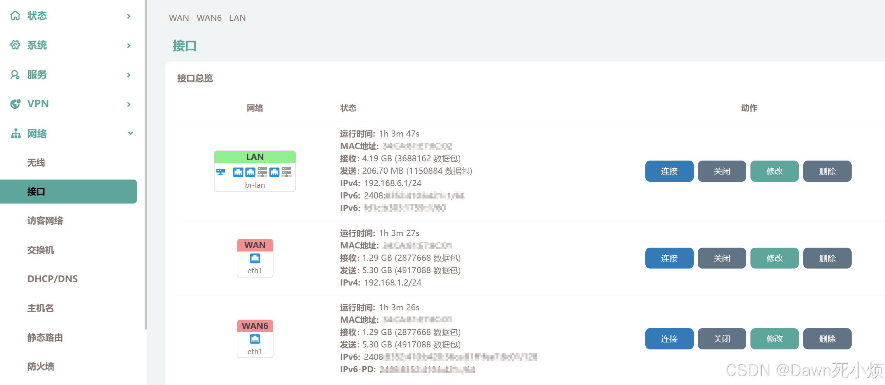Click the LAN br-lan bridge icon

click(x=220, y=172)
